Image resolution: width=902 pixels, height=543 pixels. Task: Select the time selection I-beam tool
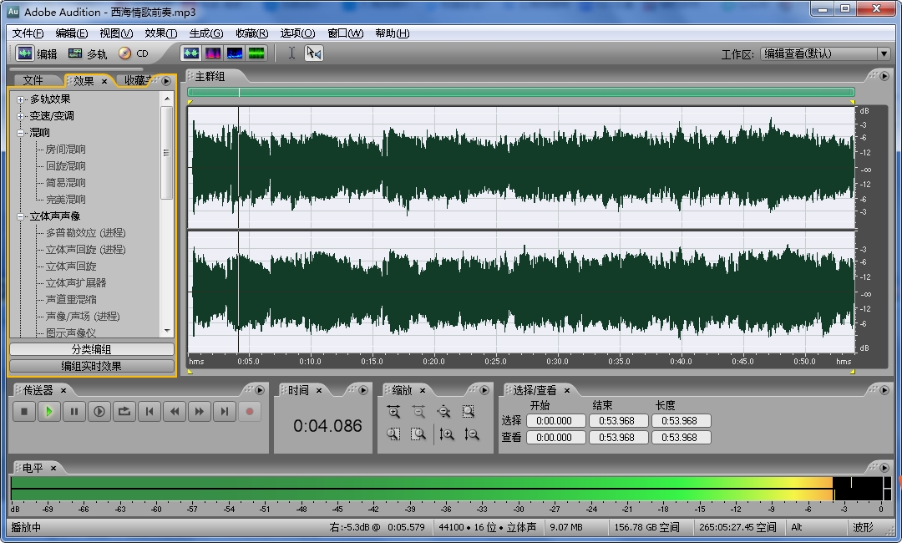pyautogui.click(x=291, y=53)
